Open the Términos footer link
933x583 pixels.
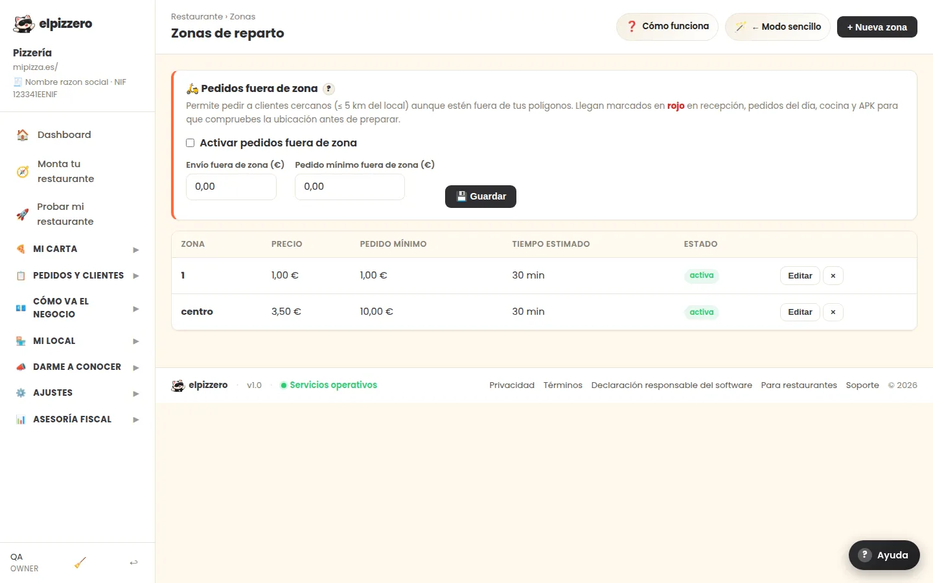[563, 385]
